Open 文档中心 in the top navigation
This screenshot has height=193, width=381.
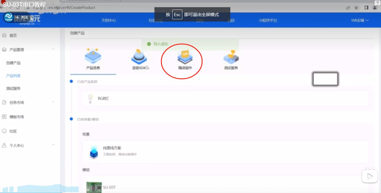[x=109, y=20]
